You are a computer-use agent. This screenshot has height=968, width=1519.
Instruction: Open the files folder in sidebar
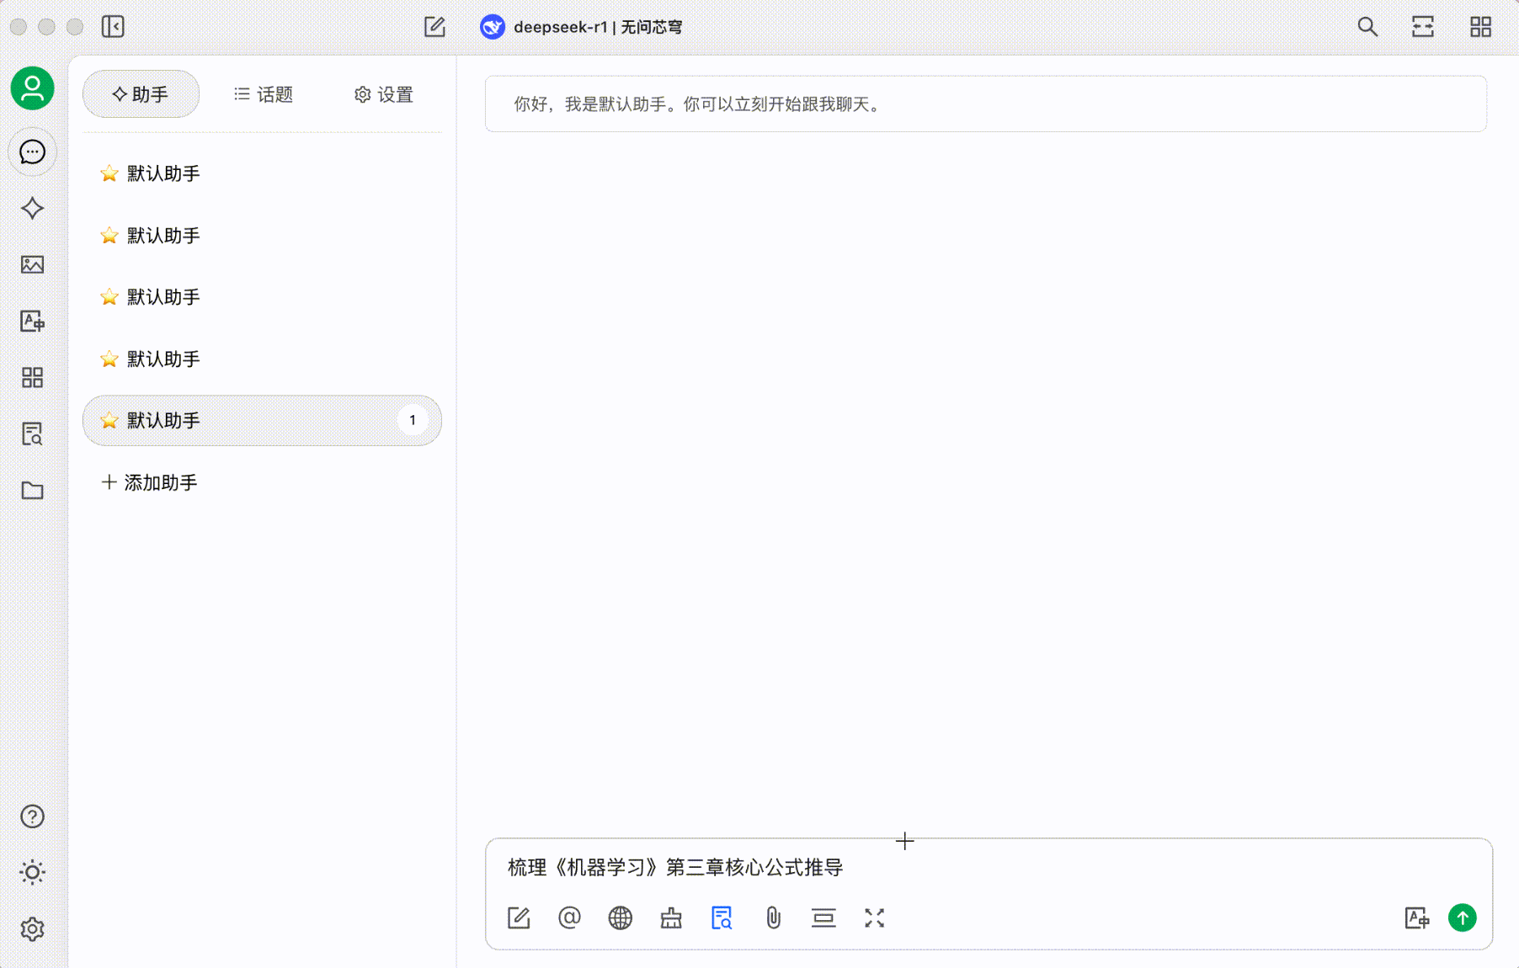[x=32, y=490]
